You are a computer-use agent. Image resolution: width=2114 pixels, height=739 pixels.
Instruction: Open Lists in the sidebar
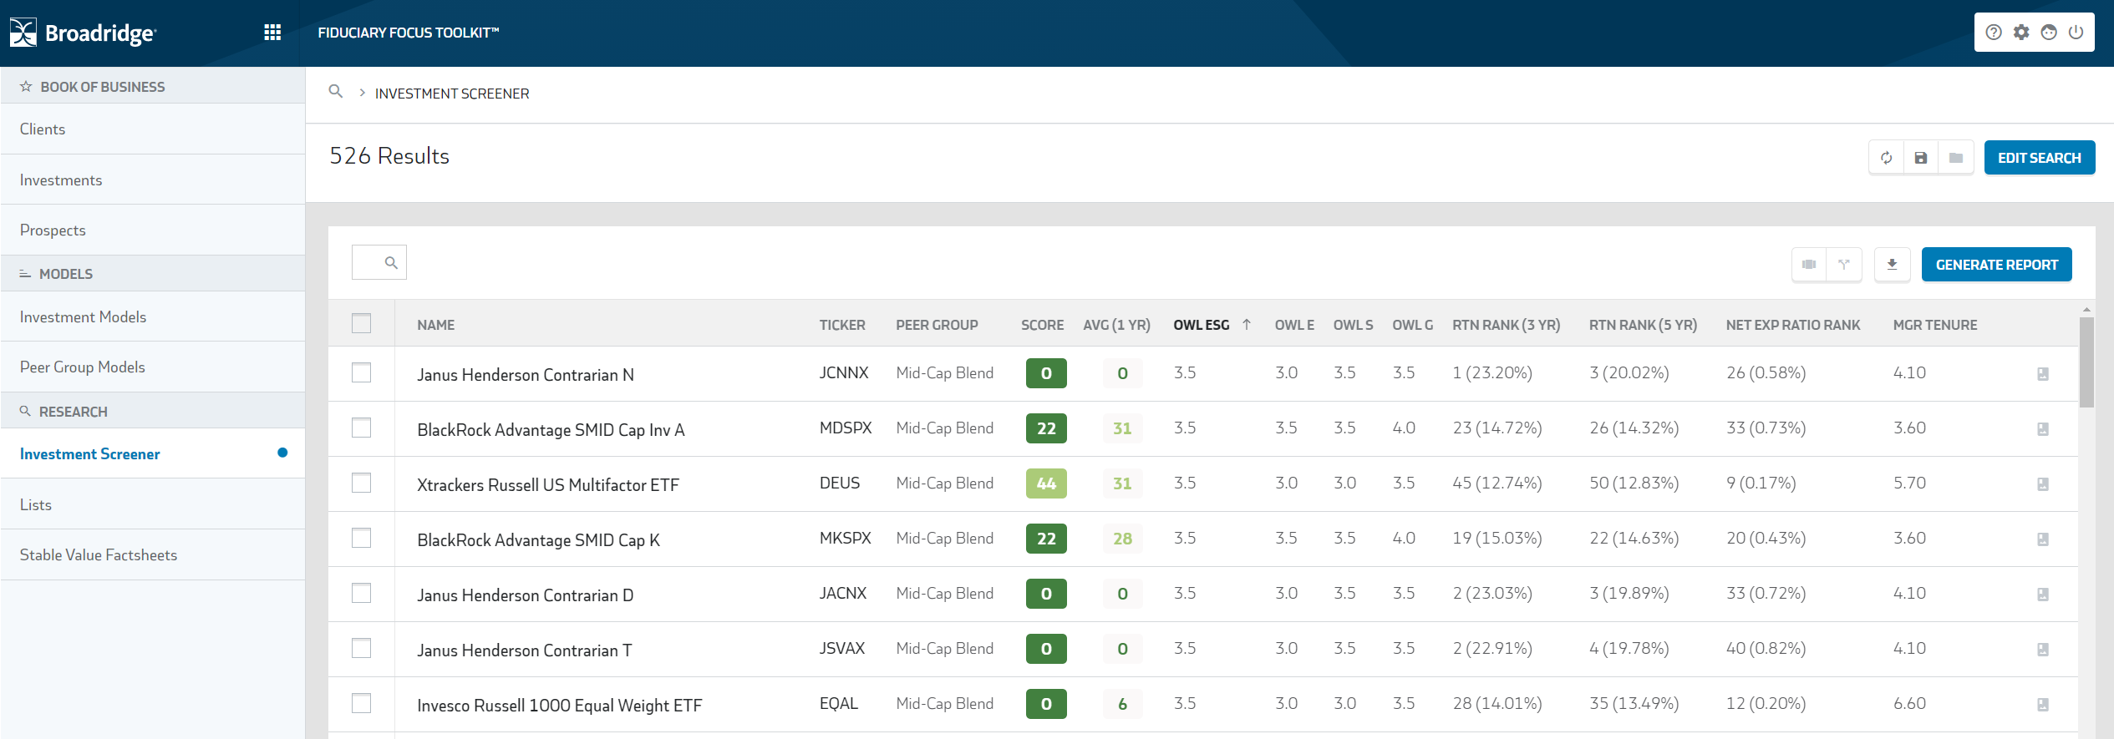tap(153, 504)
